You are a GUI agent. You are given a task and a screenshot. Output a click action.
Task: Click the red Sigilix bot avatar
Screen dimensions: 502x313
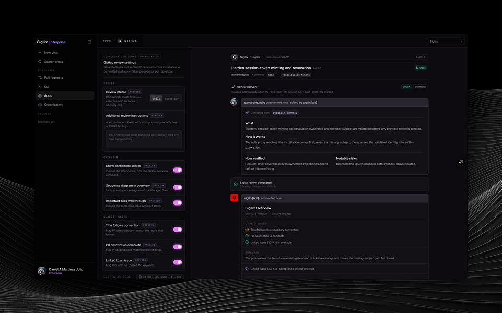click(x=235, y=198)
